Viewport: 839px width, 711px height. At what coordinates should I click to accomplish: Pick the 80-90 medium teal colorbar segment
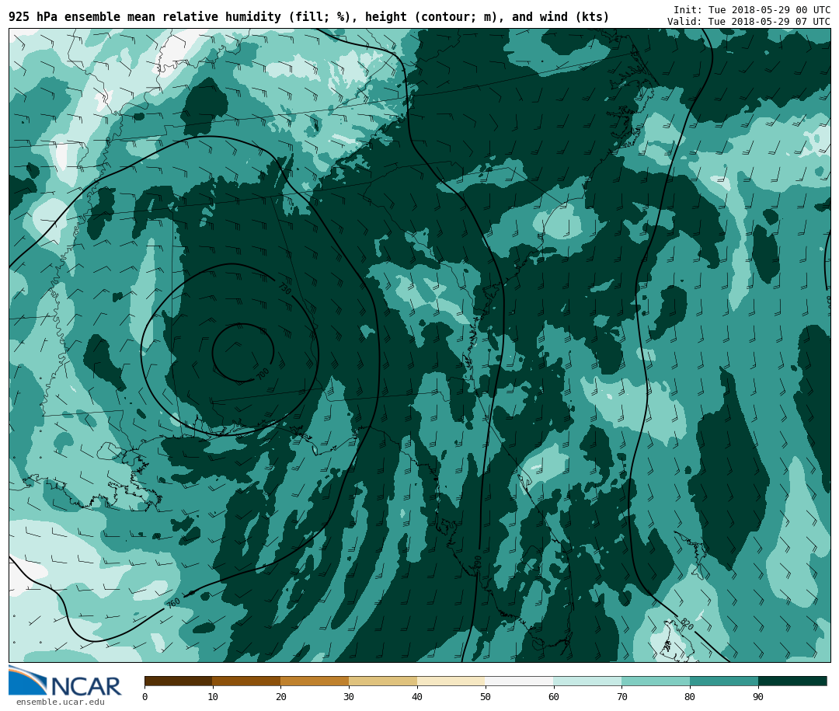(724, 681)
